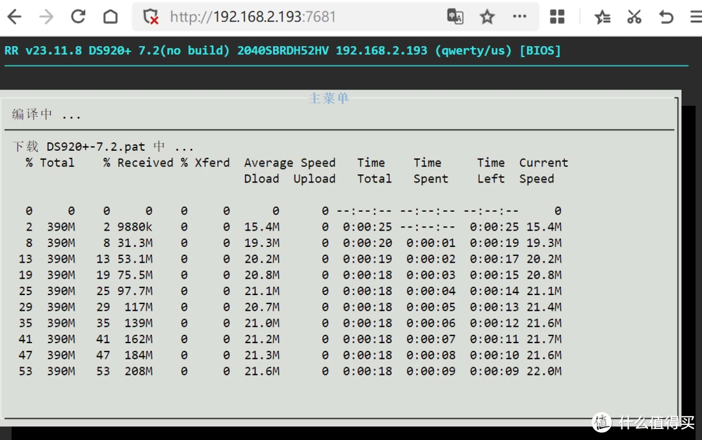
Task: Go back to the previous page
Action: (14, 17)
